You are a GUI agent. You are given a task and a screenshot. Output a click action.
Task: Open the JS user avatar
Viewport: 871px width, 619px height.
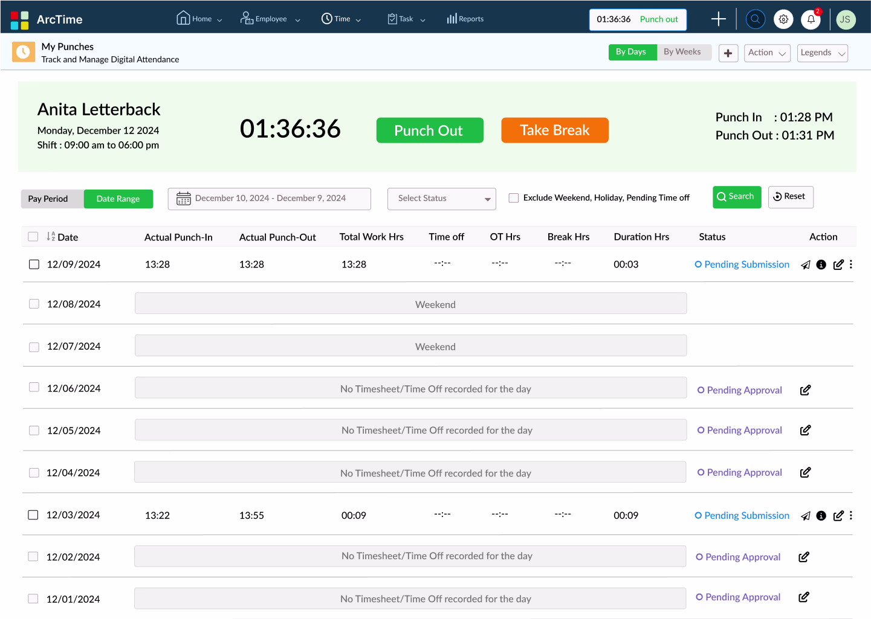pos(845,19)
